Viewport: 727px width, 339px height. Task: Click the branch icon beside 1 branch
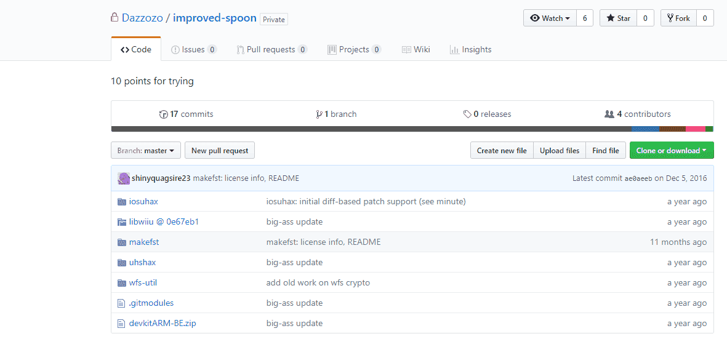tap(319, 114)
